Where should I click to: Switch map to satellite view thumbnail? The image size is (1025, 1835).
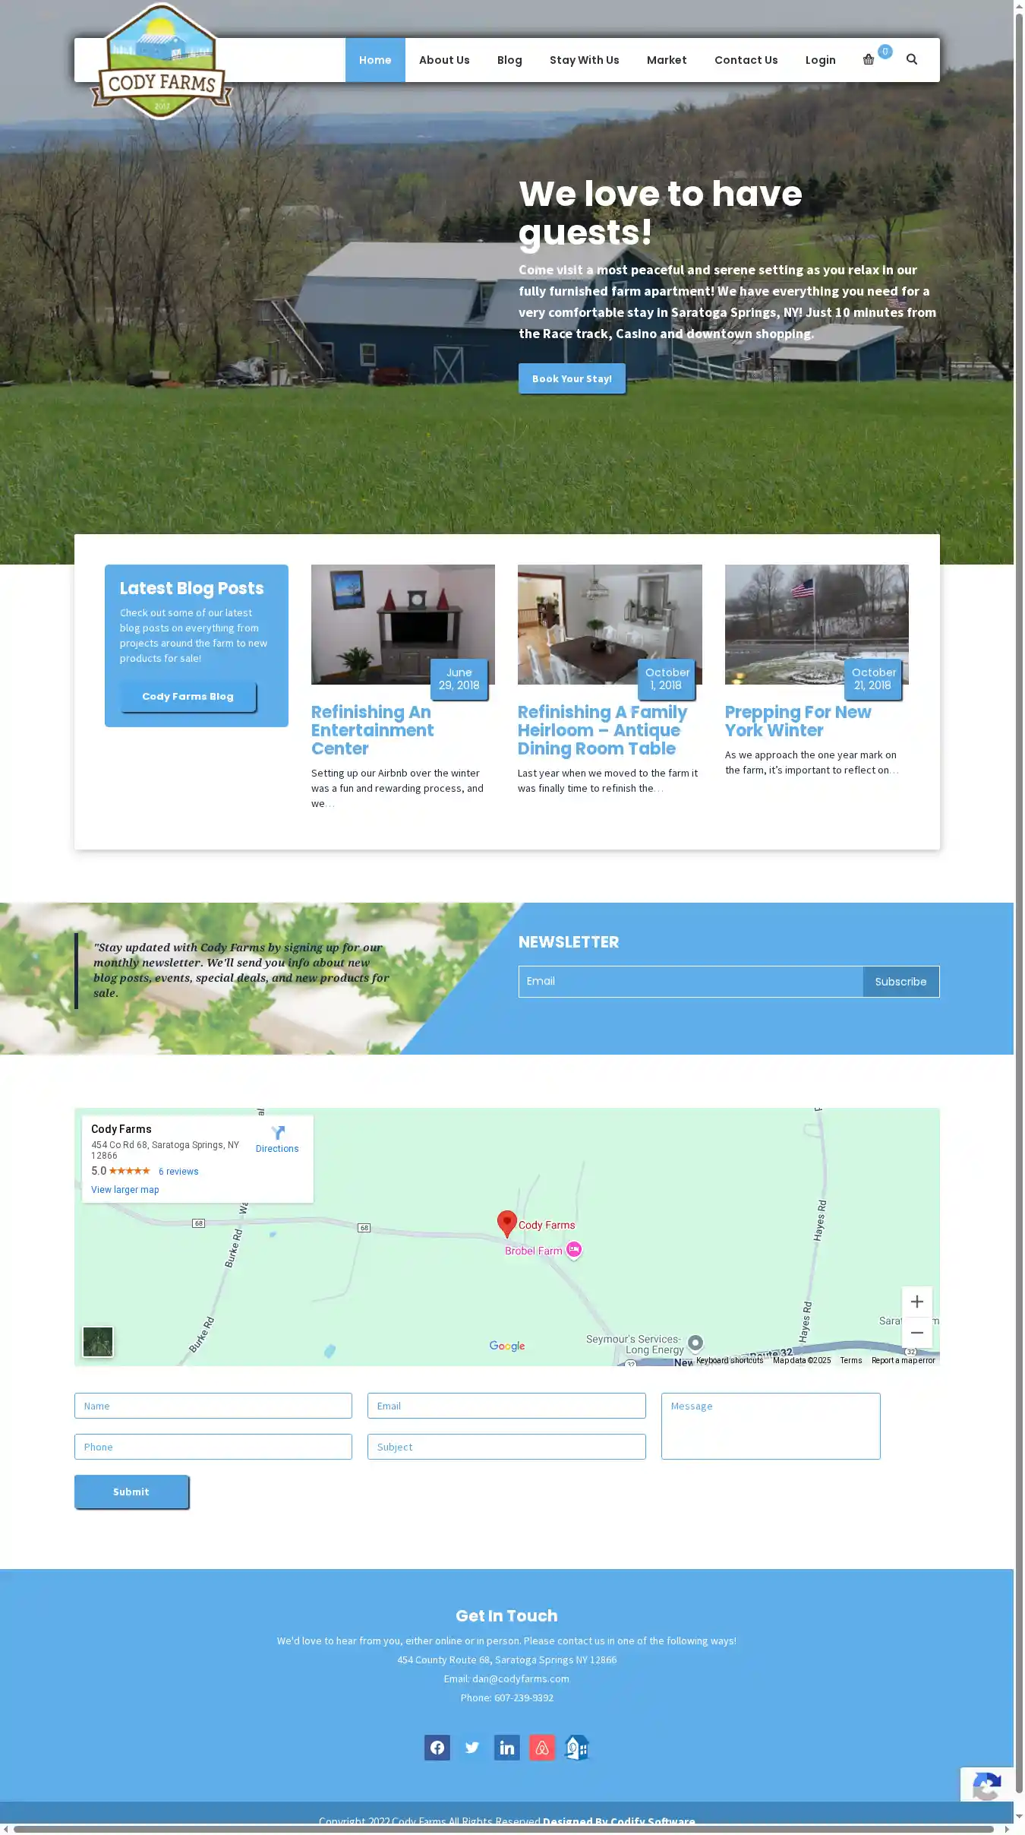pyautogui.click(x=98, y=1342)
